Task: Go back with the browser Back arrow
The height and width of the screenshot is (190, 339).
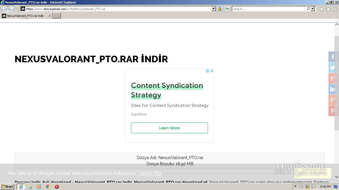Action: tap(4, 9)
